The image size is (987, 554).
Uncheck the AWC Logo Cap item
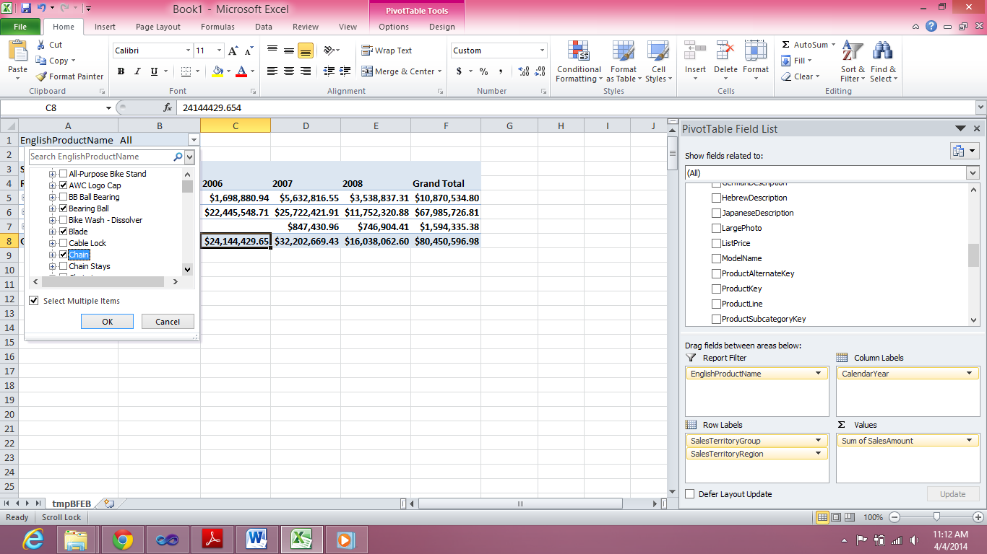pyautogui.click(x=64, y=185)
